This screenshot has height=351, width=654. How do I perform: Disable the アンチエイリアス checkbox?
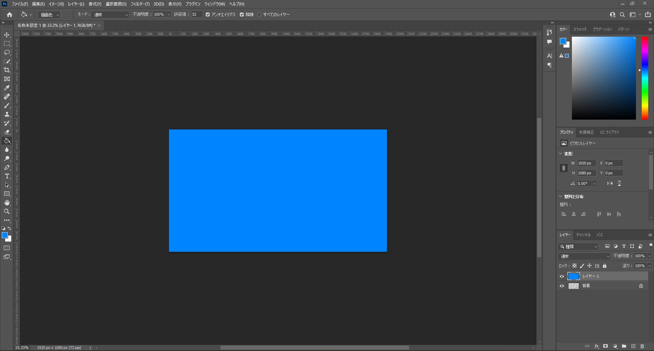tap(208, 15)
